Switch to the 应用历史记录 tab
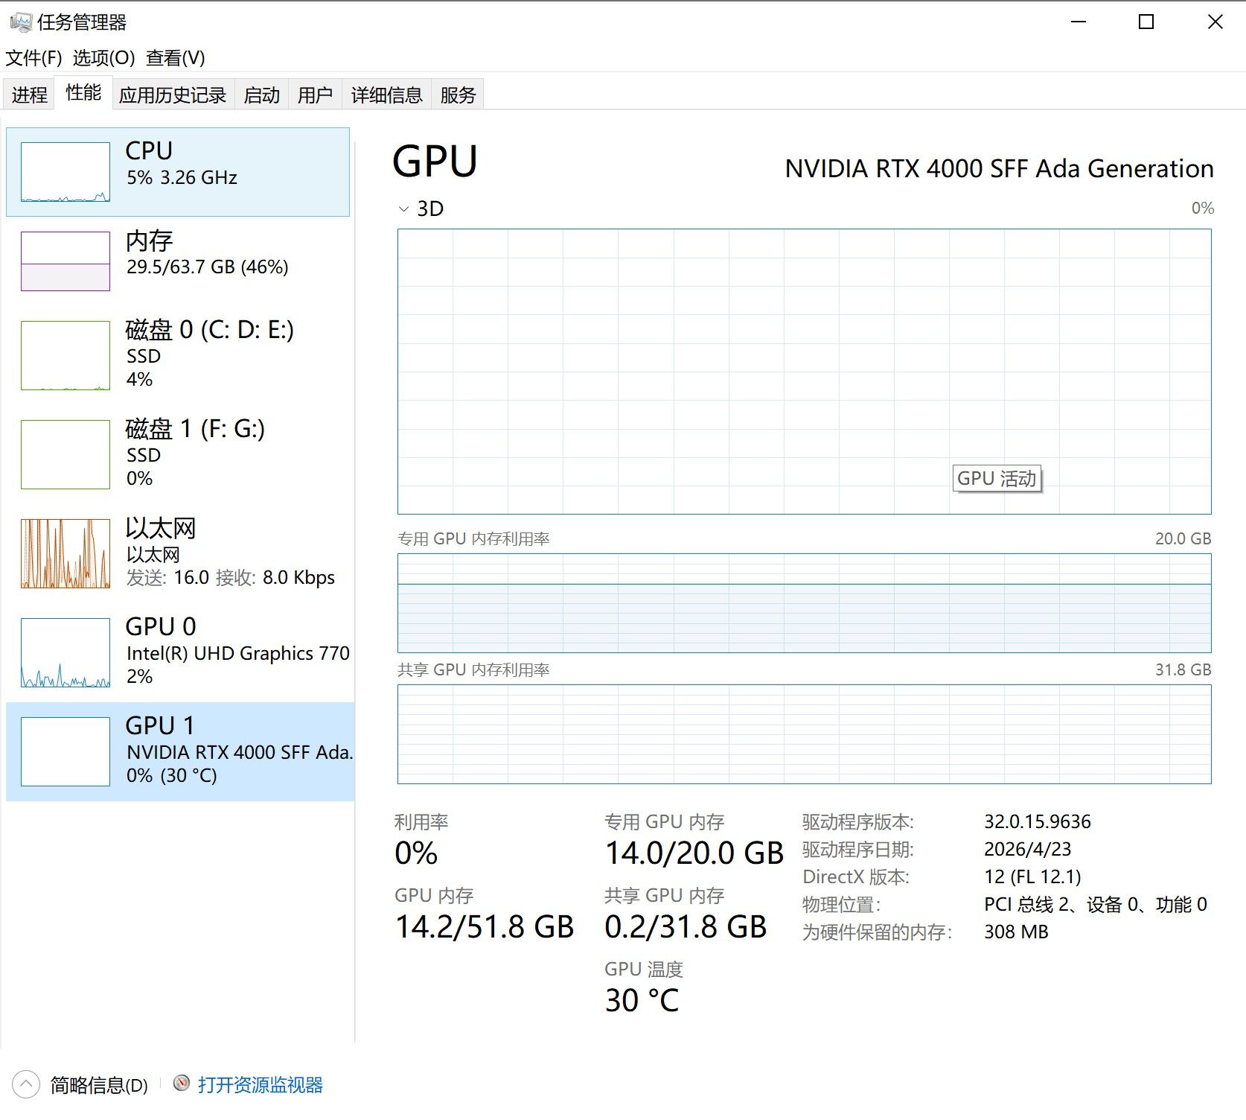 (173, 95)
